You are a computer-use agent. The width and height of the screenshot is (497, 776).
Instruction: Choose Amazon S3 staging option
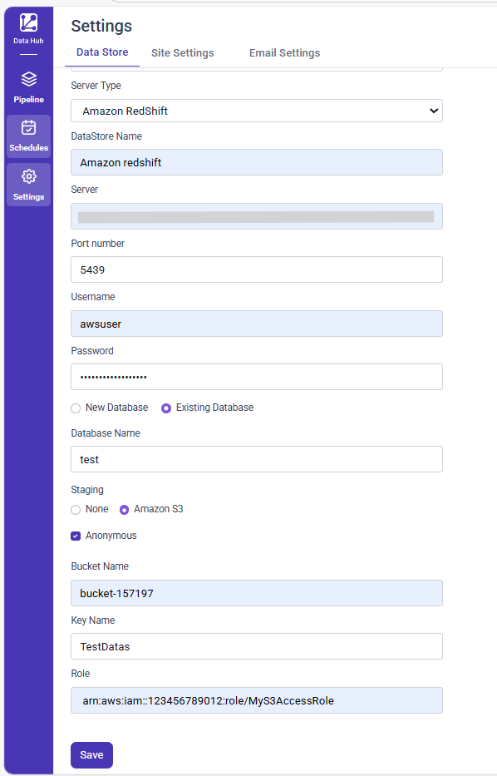point(124,510)
